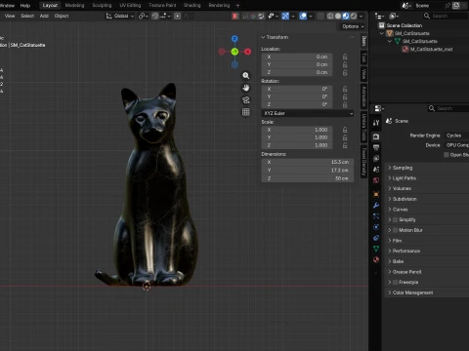Click the Dimensions Z 30 cm field
Image resolution: width=469 pixels, height=351 pixels.
308,178
